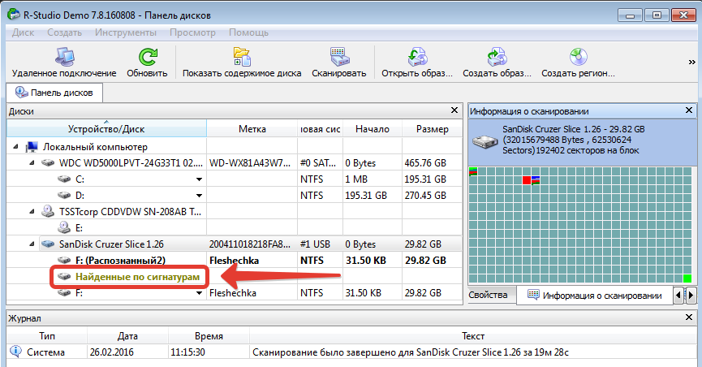The height and width of the screenshot is (367, 702).
Task: Select Найденные по сигнатурам entry
Action: (x=137, y=276)
